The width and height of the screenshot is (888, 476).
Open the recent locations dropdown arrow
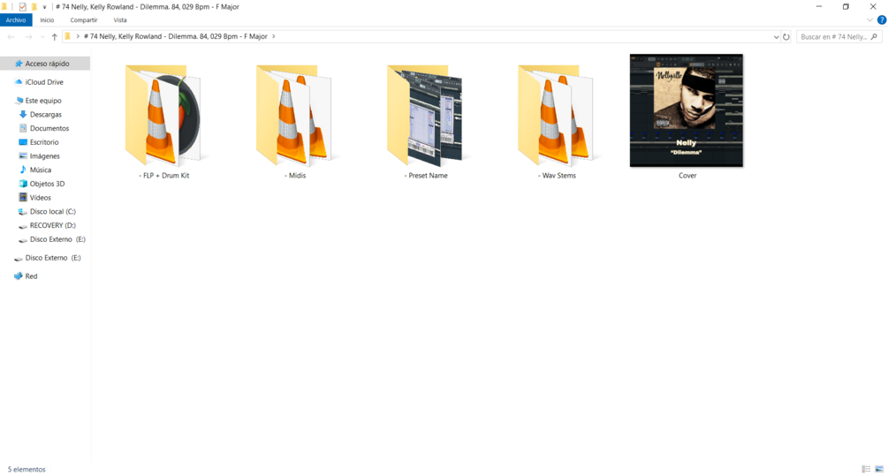click(x=42, y=37)
